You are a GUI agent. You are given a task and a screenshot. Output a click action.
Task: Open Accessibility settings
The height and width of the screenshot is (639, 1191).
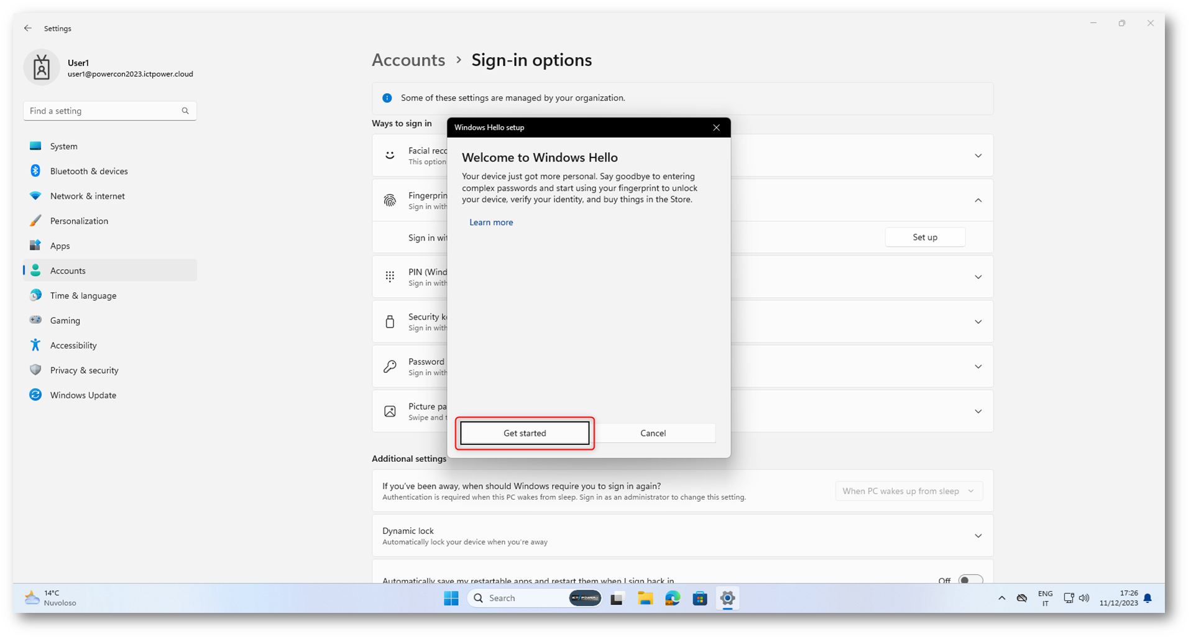pos(110,345)
